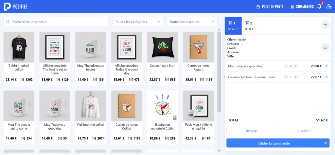This screenshot has height=155, width=335.
Task: Click the Livraison button
Action: tap(305, 131)
